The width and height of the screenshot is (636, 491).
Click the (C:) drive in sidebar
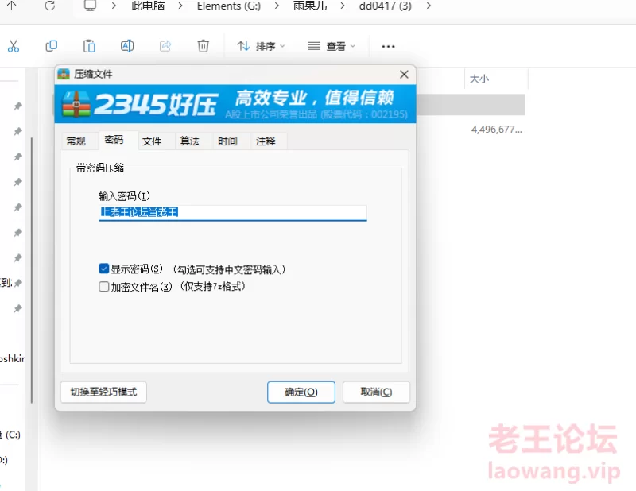tap(10, 435)
